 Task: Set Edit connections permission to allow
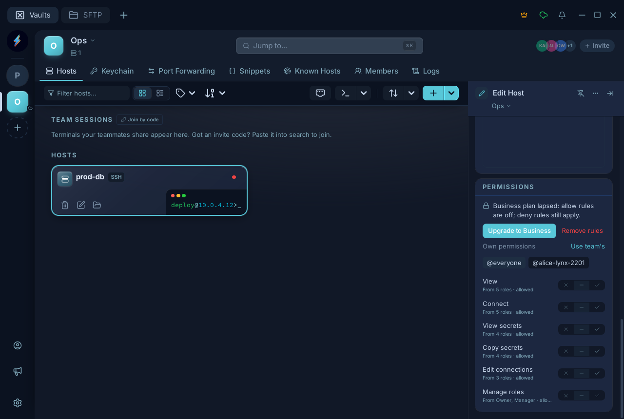[x=597, y=373]
